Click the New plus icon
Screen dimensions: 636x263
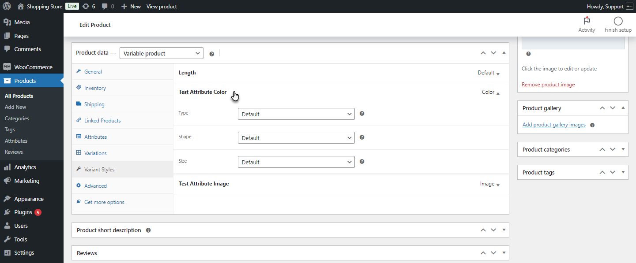tap(124, 7)
